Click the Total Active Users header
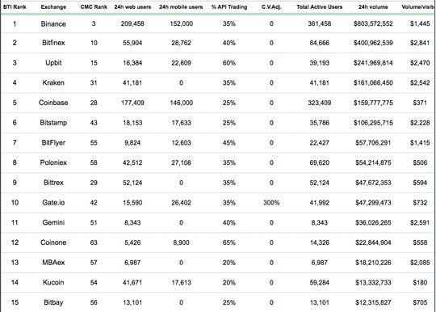Screen dimensions: 436x312 (320, 7)
